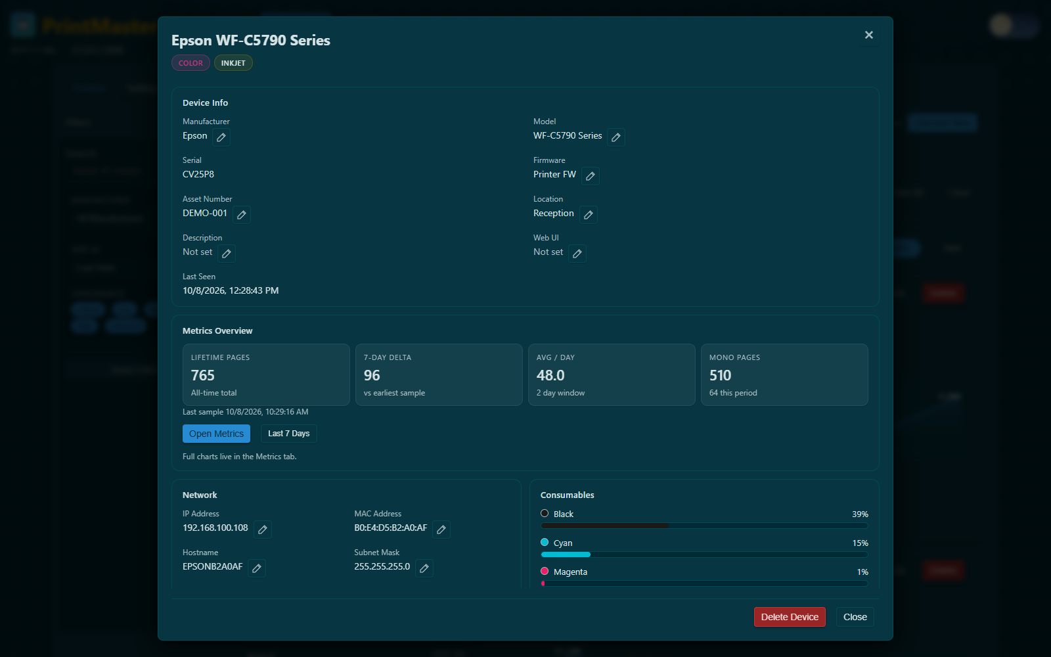
Task: Click the hostname EPSONB2A0AF
Action: (x=213, y=567)
